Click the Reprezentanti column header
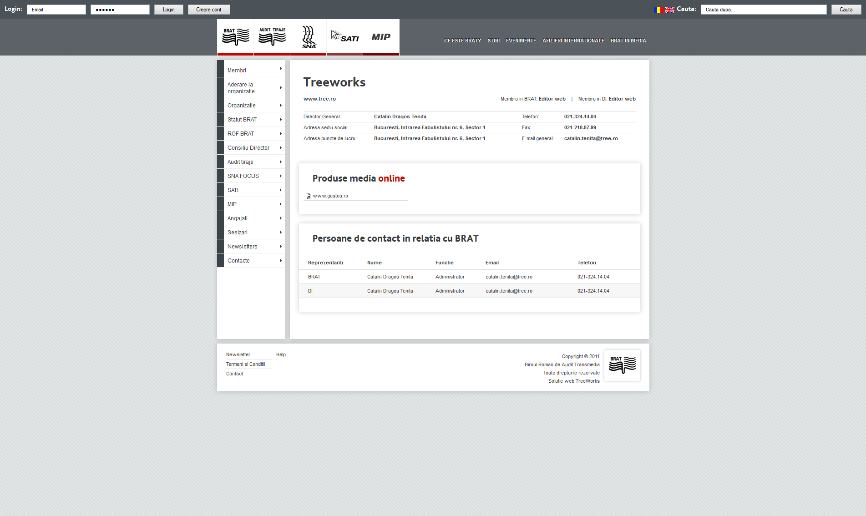Image resolution: width=866 pixels, height=516 pixels. click(x=325, y=263)
